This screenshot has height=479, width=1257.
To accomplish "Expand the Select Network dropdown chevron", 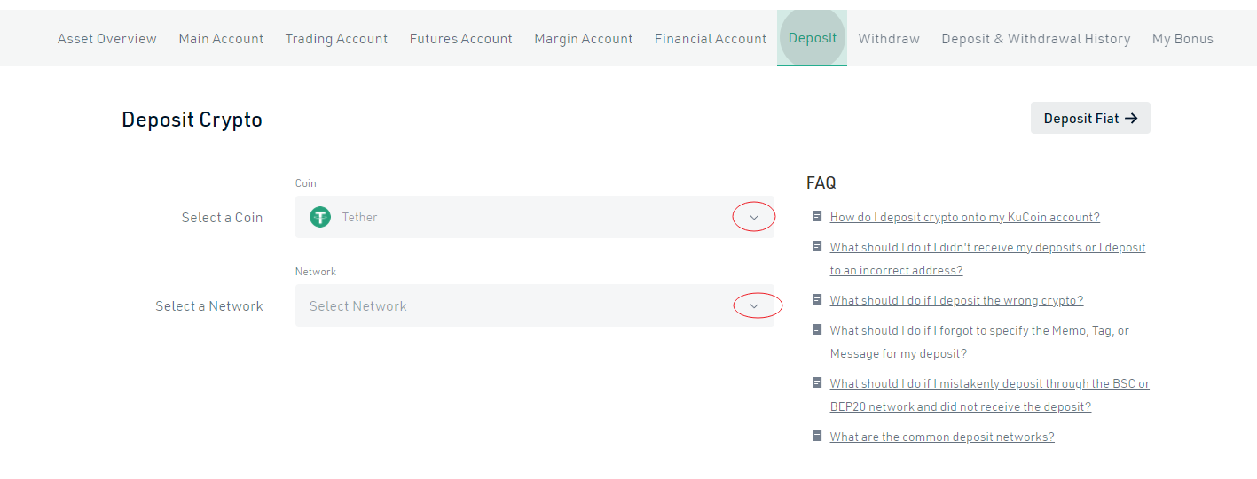I will click(754, 305).
